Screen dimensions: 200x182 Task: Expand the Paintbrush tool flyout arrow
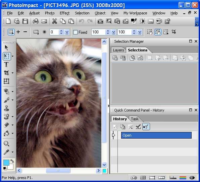(13, 100)
